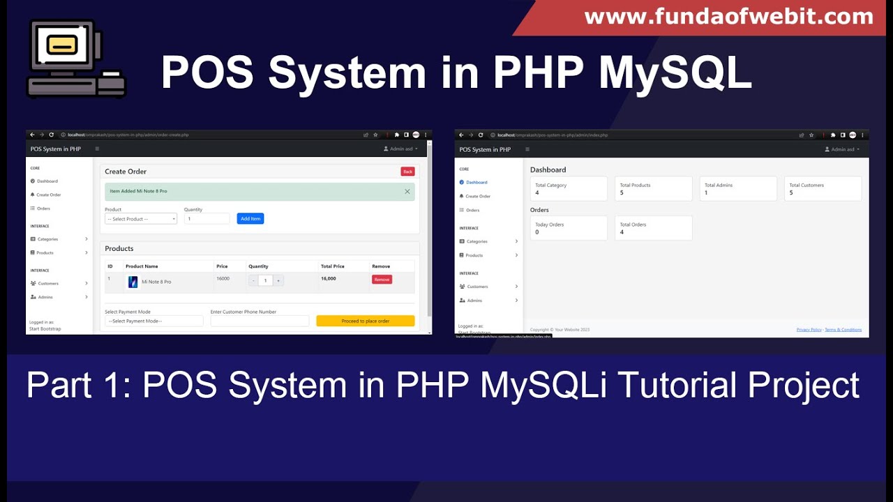Click the Total Customers card

(x=823, y=189)
